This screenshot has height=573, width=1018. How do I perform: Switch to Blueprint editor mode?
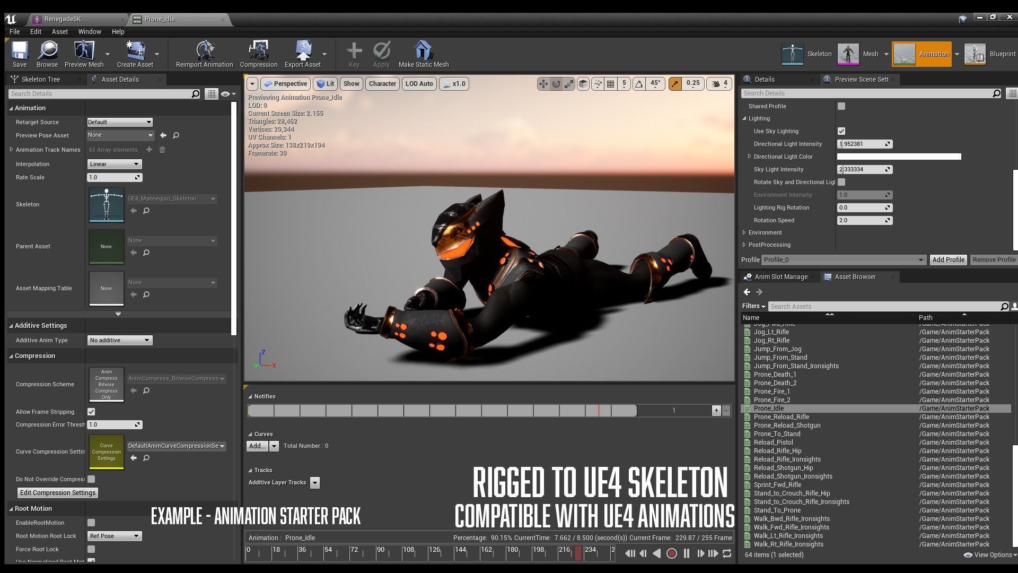click(989, 54)
